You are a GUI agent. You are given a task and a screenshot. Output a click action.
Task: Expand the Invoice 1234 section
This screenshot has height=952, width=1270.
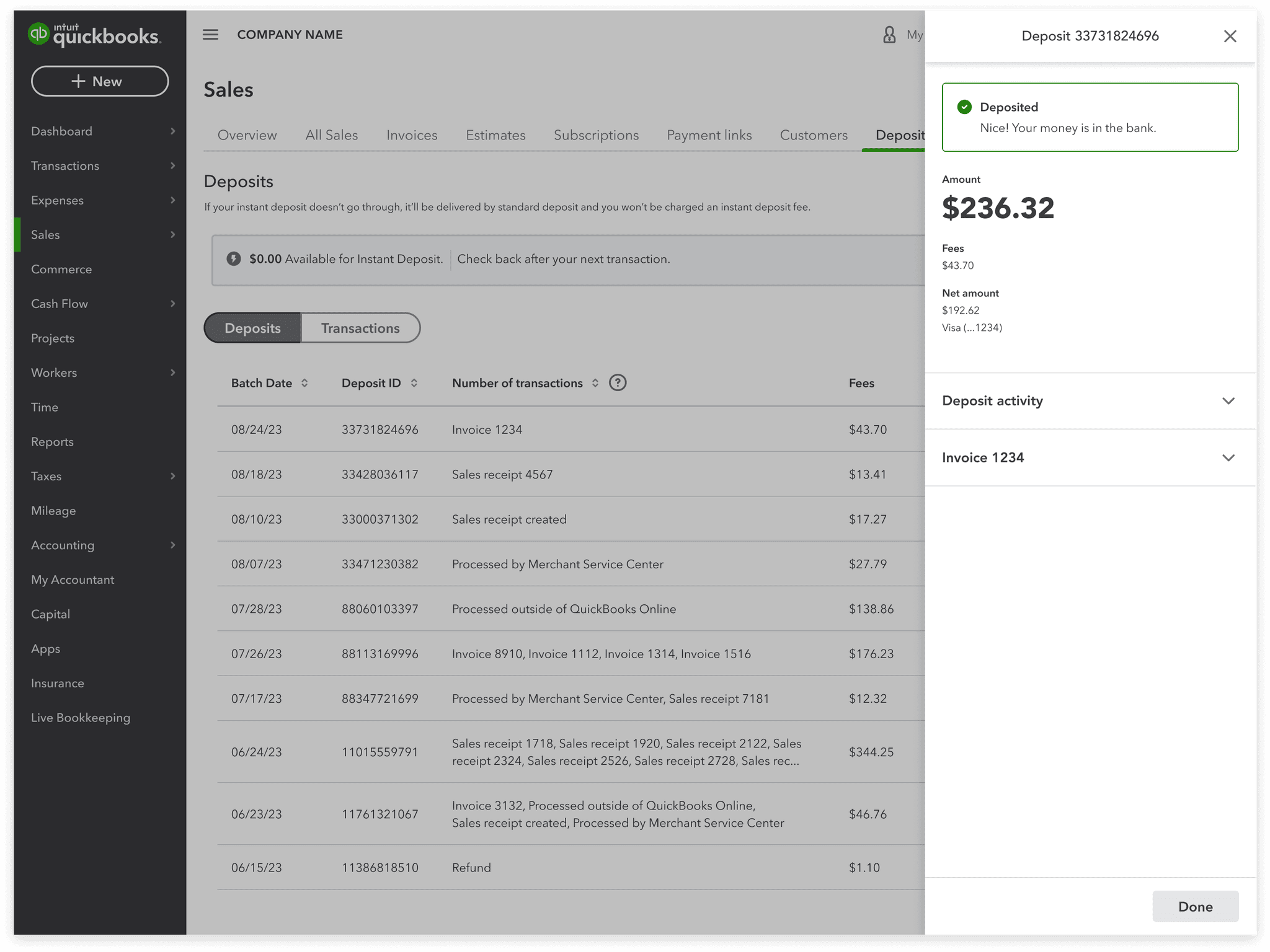click(x=1090, y=458)
